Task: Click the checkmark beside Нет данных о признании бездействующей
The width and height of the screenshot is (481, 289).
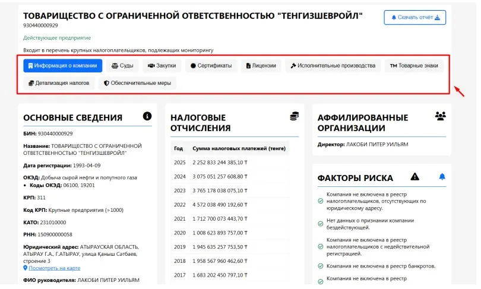Action: coord(321,224)
